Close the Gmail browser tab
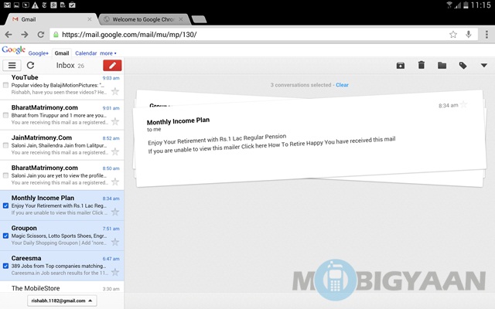The image size is (495, 309). point(90,19)
